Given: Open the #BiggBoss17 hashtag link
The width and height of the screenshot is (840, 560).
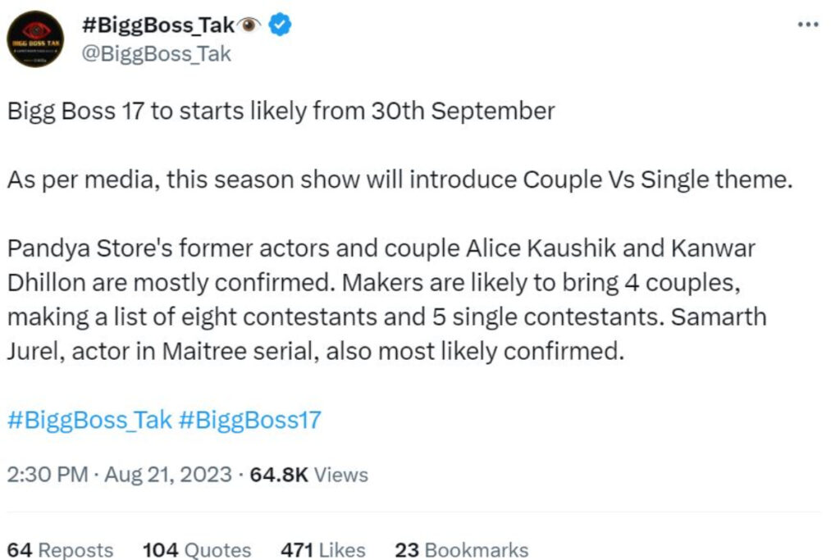Looking at the screenshot, I should pyautogui.click(x=249, y=421).
